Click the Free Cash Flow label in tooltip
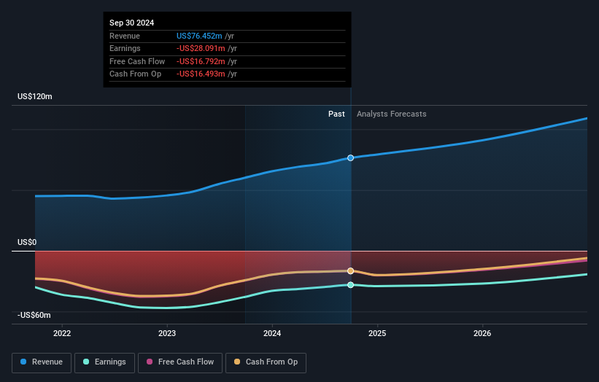Image resolution: width=599 pixels, height=382 pixels. click(x=137, y=61)
